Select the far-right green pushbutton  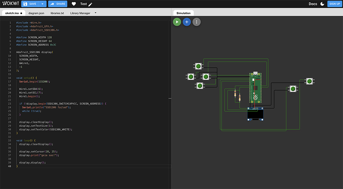(309, 81)
